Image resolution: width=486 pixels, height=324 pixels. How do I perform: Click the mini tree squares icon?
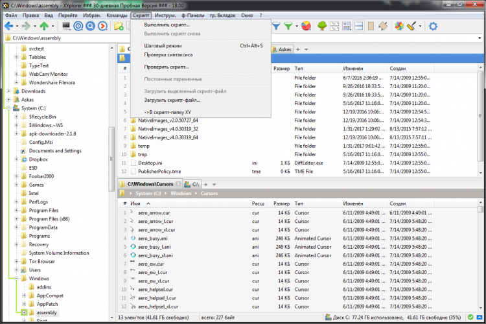click(334, 26)
